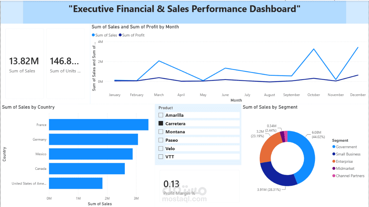This screenshot has width=369, height=207.
Task: Tick the Velo product checkbox
Action: coord(161,148)
